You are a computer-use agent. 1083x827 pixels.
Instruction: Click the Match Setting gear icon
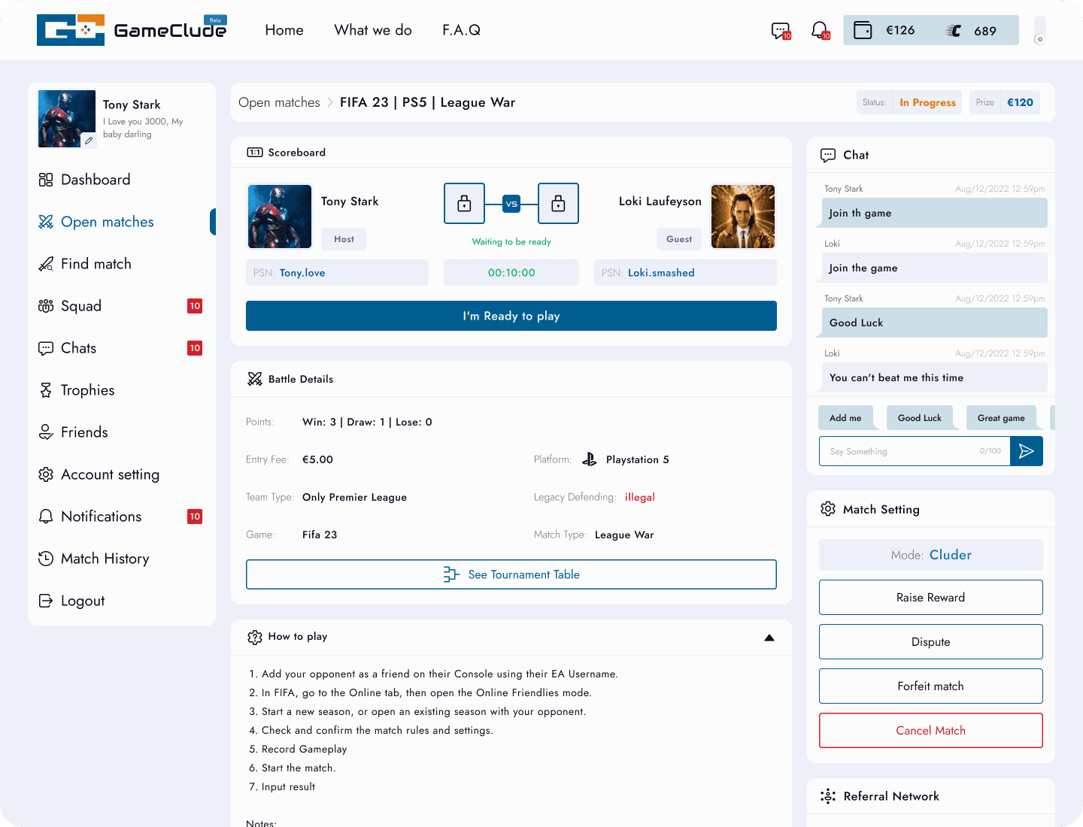click(828, 509)
